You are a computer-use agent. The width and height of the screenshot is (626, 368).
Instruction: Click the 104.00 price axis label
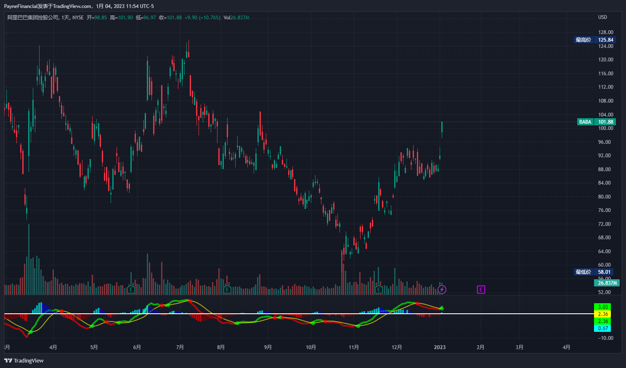[606, 115]
